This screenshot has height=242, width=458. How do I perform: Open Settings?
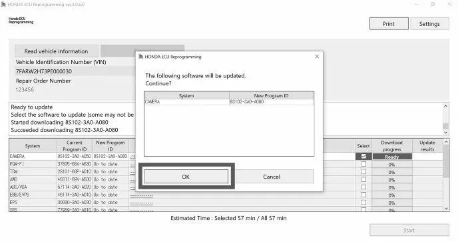point(429,24)
